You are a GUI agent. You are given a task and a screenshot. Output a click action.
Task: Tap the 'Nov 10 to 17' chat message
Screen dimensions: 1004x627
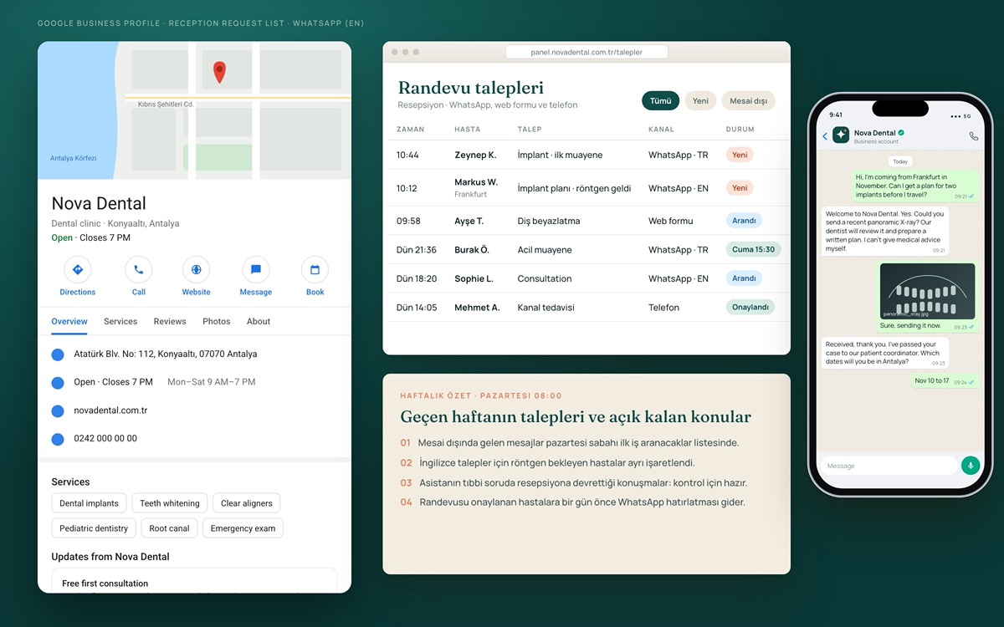[x=945, y=381]
